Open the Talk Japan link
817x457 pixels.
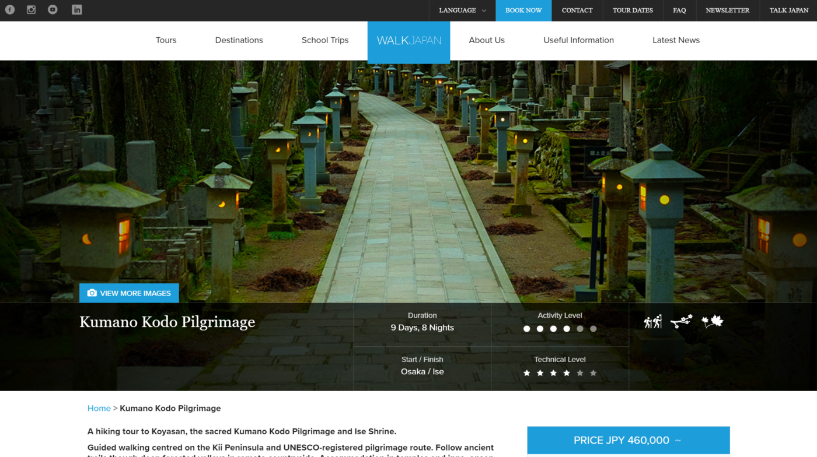tap(788, 10)
